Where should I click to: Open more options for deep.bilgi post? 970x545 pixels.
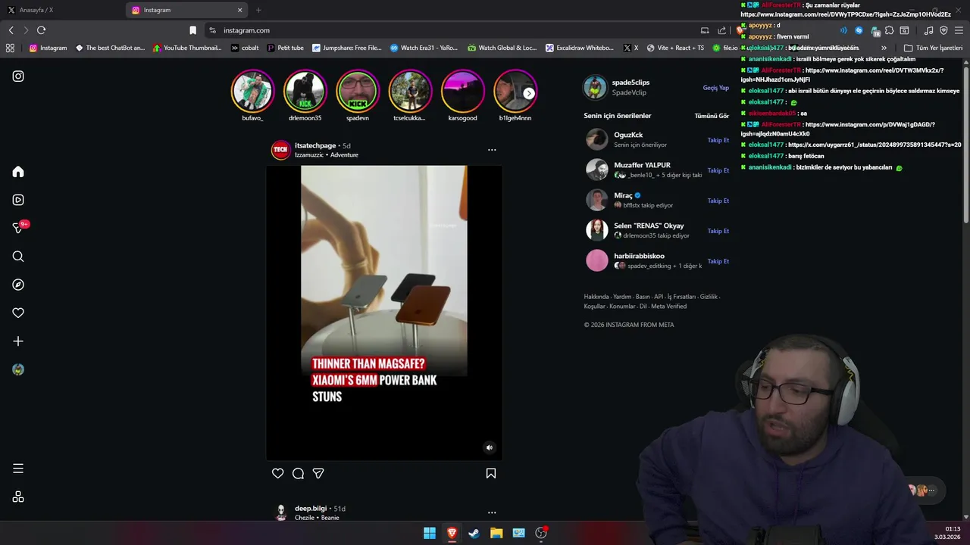[492, 512]
